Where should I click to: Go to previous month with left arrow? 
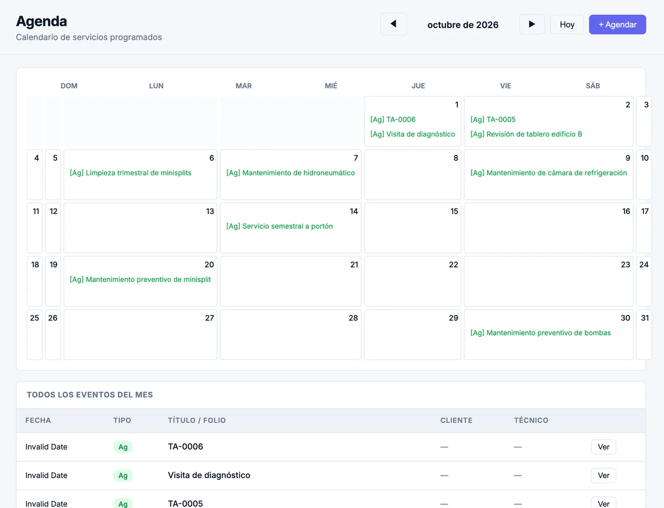[x=393, y=24]
